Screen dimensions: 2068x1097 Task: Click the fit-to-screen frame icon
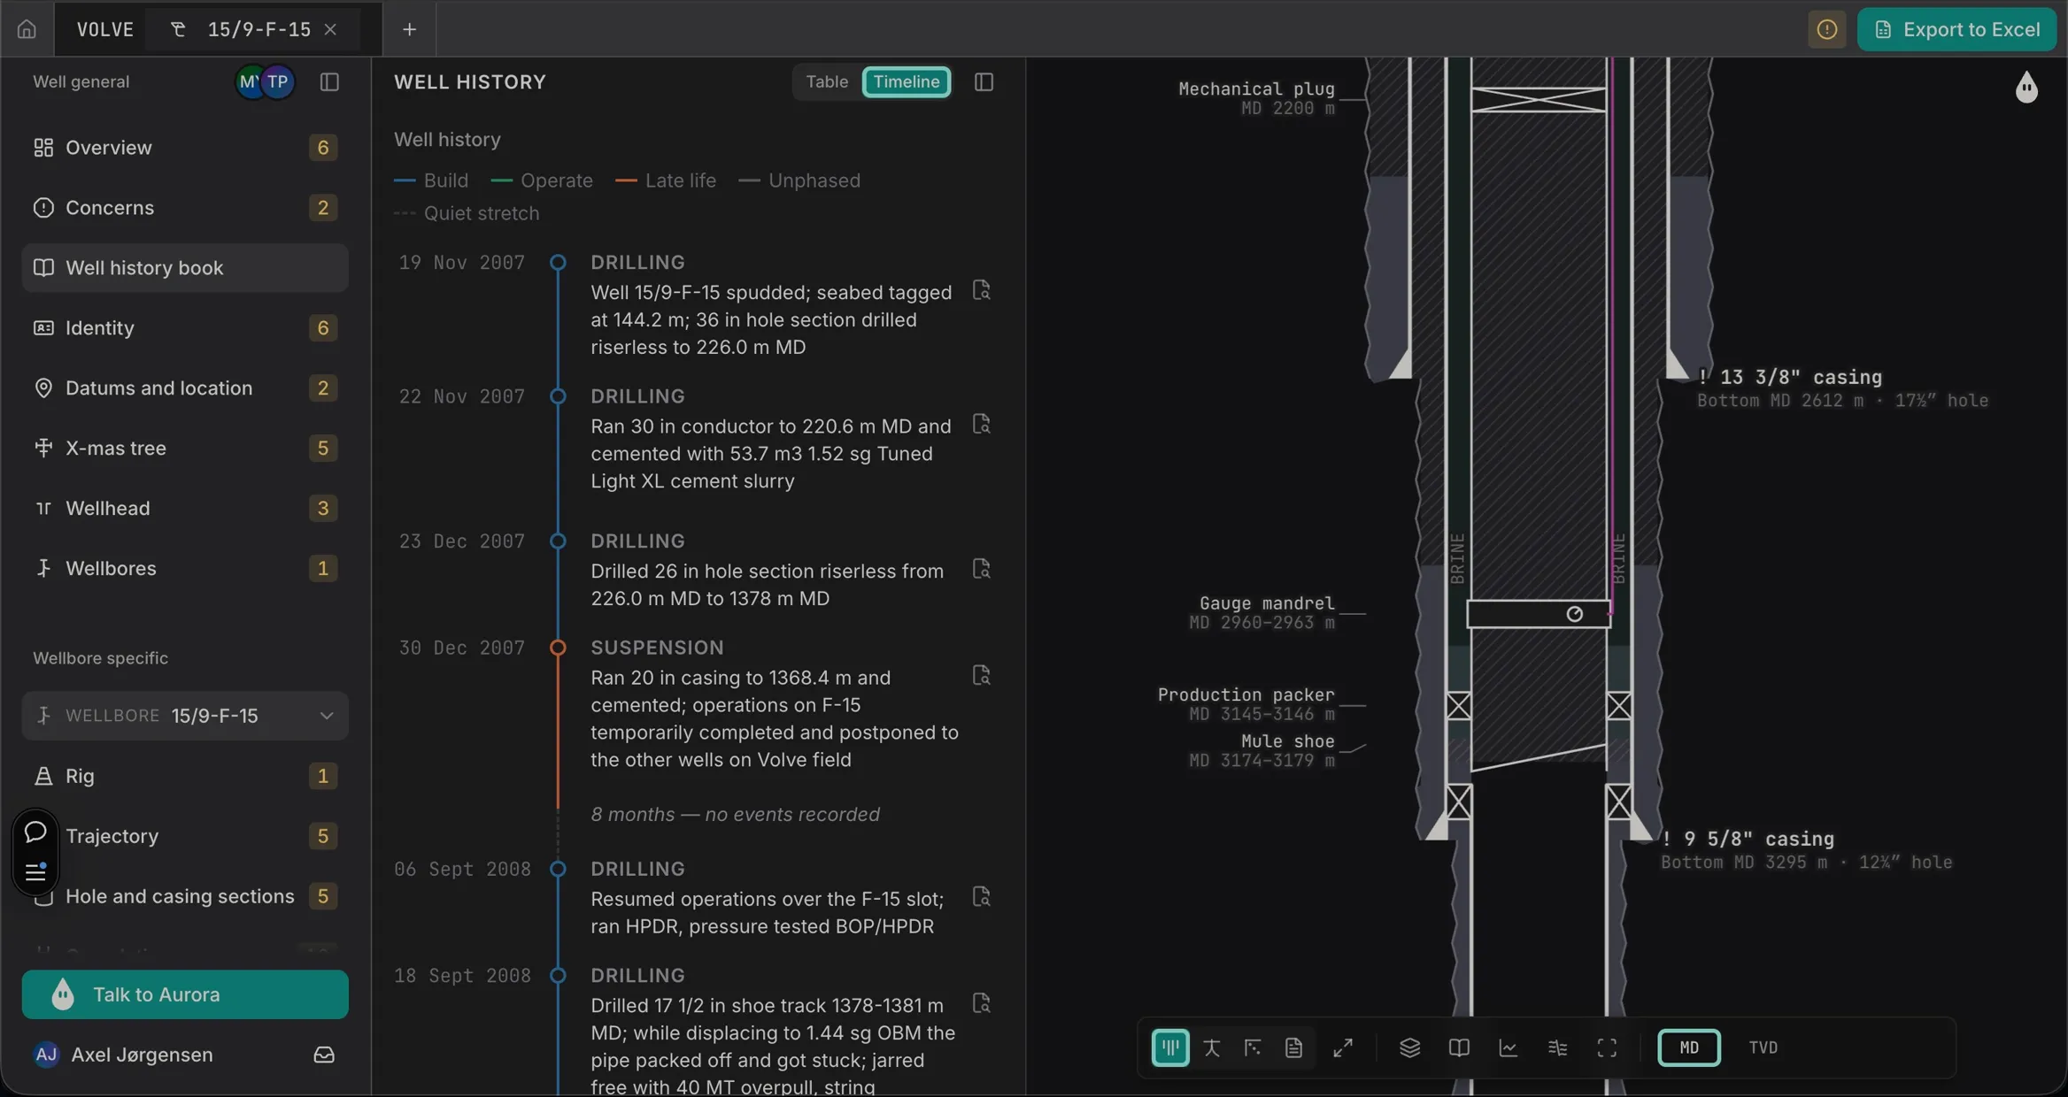[x=1607, y=1047]
